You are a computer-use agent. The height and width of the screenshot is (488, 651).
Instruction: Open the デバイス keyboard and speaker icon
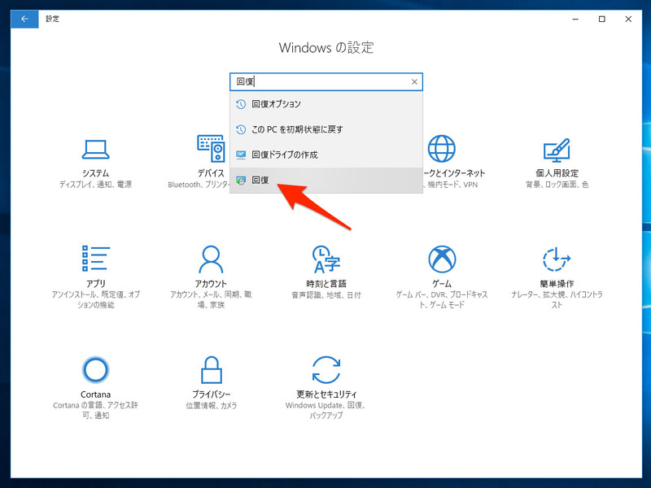pos(211,148)
